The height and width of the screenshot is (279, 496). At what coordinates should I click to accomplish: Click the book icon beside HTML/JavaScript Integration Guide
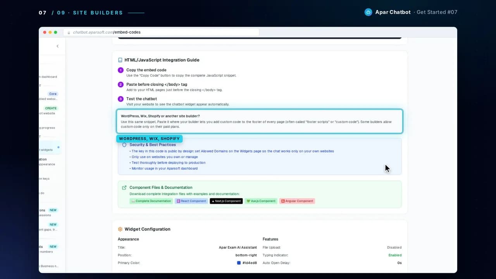[120, 60]
